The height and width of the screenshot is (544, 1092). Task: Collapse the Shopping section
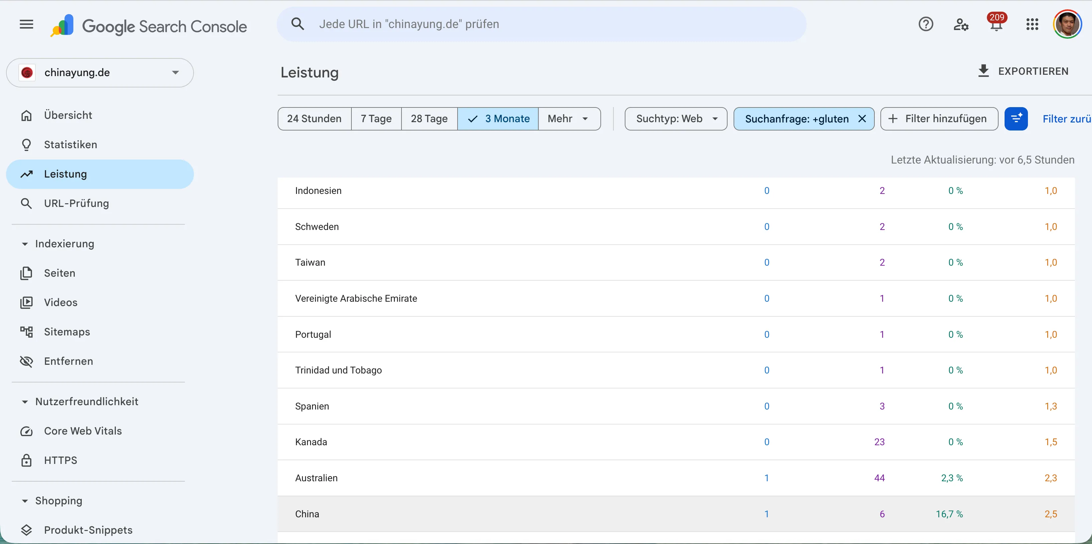point(25,501)
